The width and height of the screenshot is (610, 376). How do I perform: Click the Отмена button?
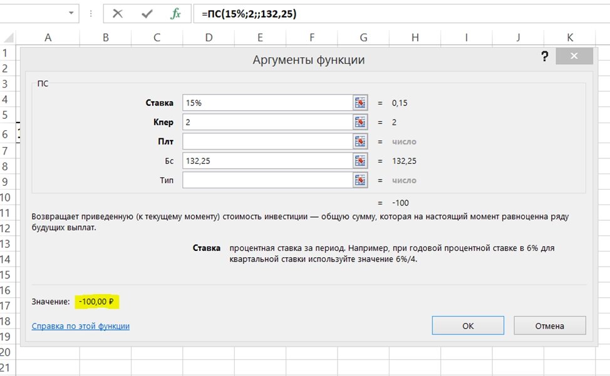(x=550, y=325)
